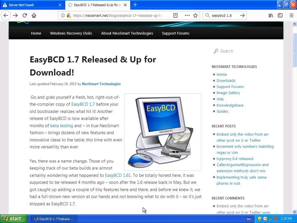Close the EasyBCD 1.7 Released tab
The image size is (297, 223).
125,5
